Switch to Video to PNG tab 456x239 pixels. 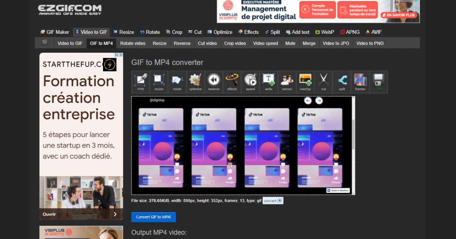coord(370,43)
